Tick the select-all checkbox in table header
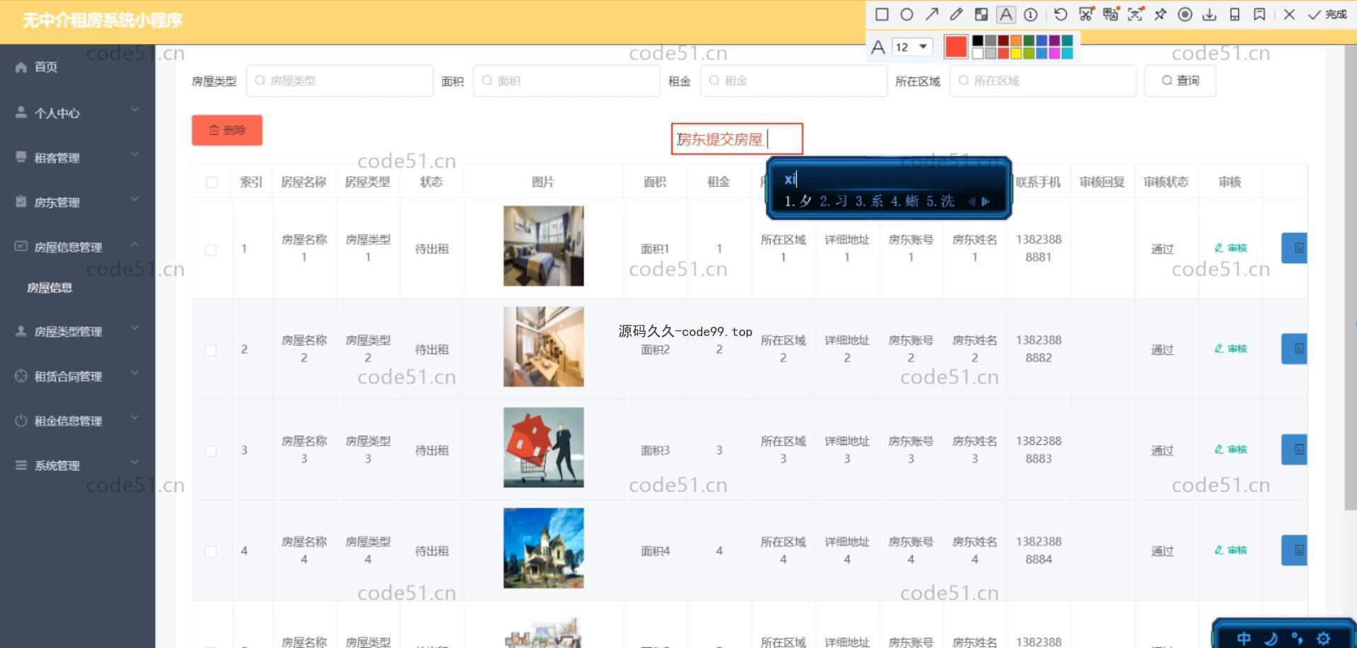This screenshot has height=648, width=1357. (212, 183)
